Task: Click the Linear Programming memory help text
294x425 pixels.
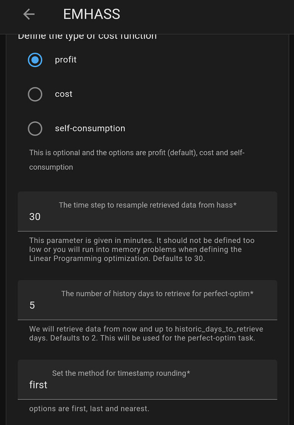Action: coord(141,249)
